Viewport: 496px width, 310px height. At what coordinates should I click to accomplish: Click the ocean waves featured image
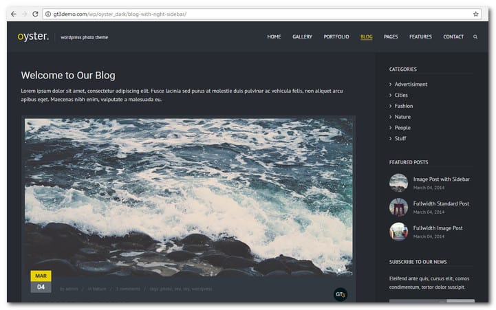click(188, 197)
